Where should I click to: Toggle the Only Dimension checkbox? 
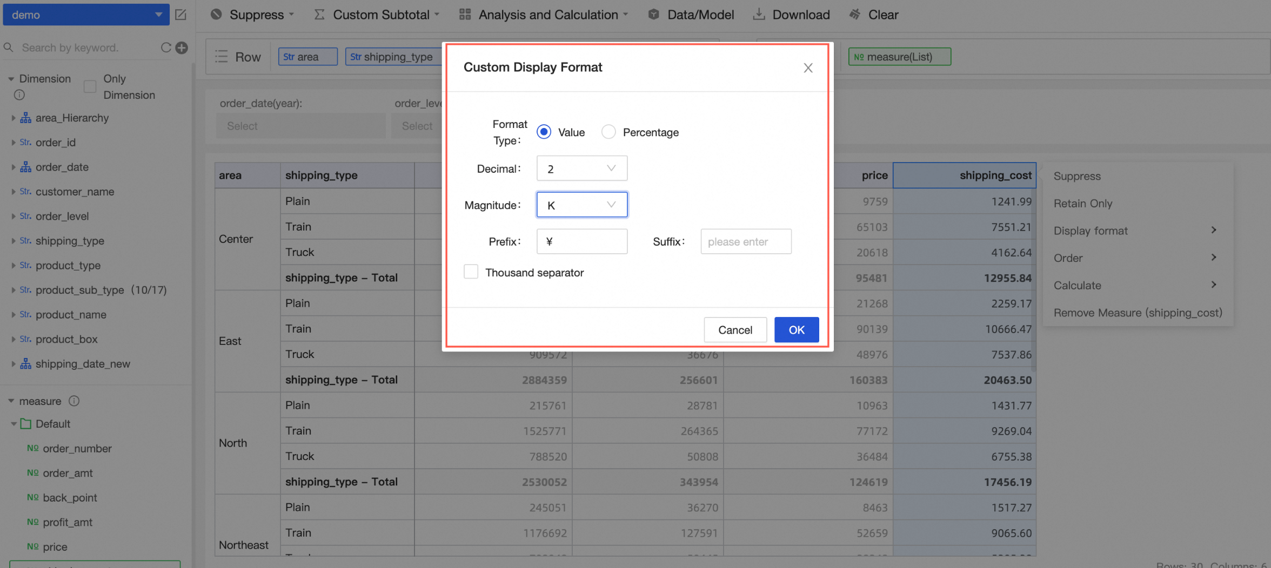coord(90,86)
